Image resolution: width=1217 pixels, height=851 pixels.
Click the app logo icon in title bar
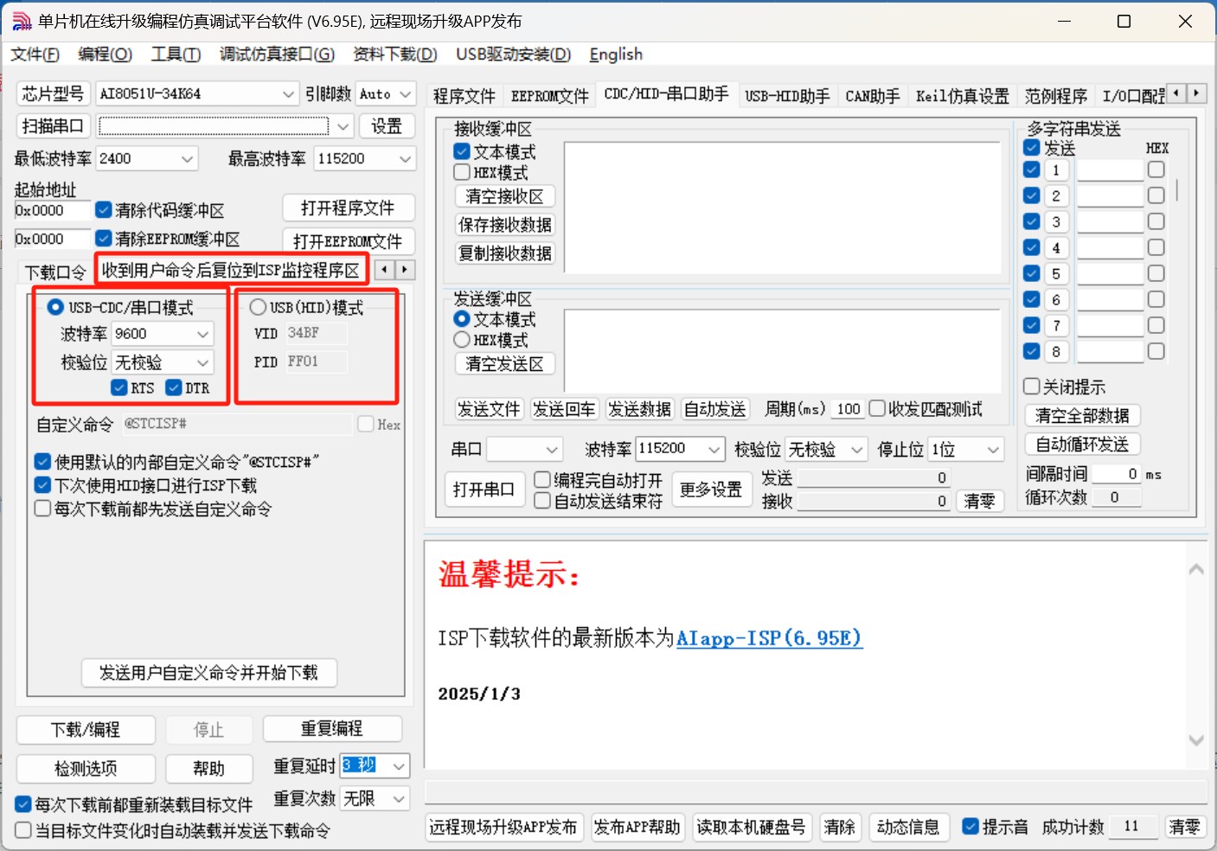[21, 21]
